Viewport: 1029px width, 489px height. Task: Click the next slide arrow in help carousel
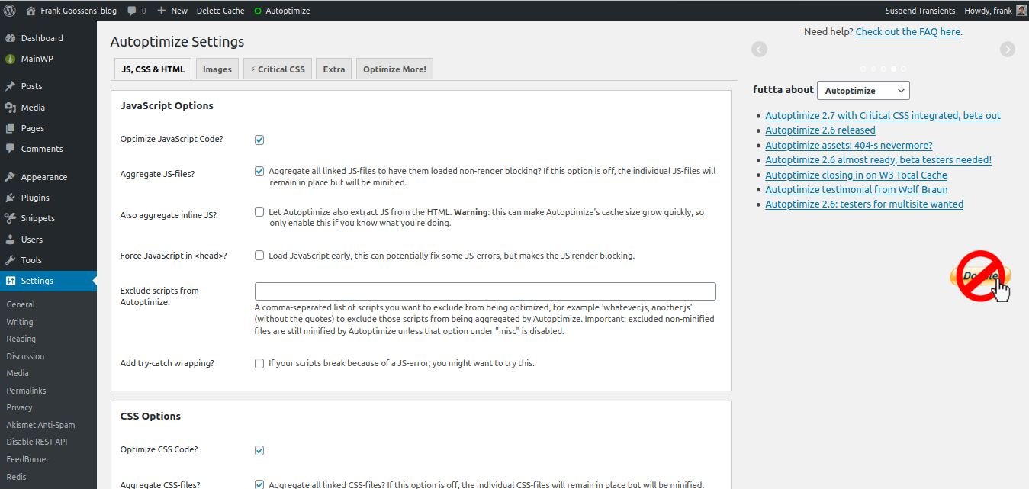(1008, 49)
